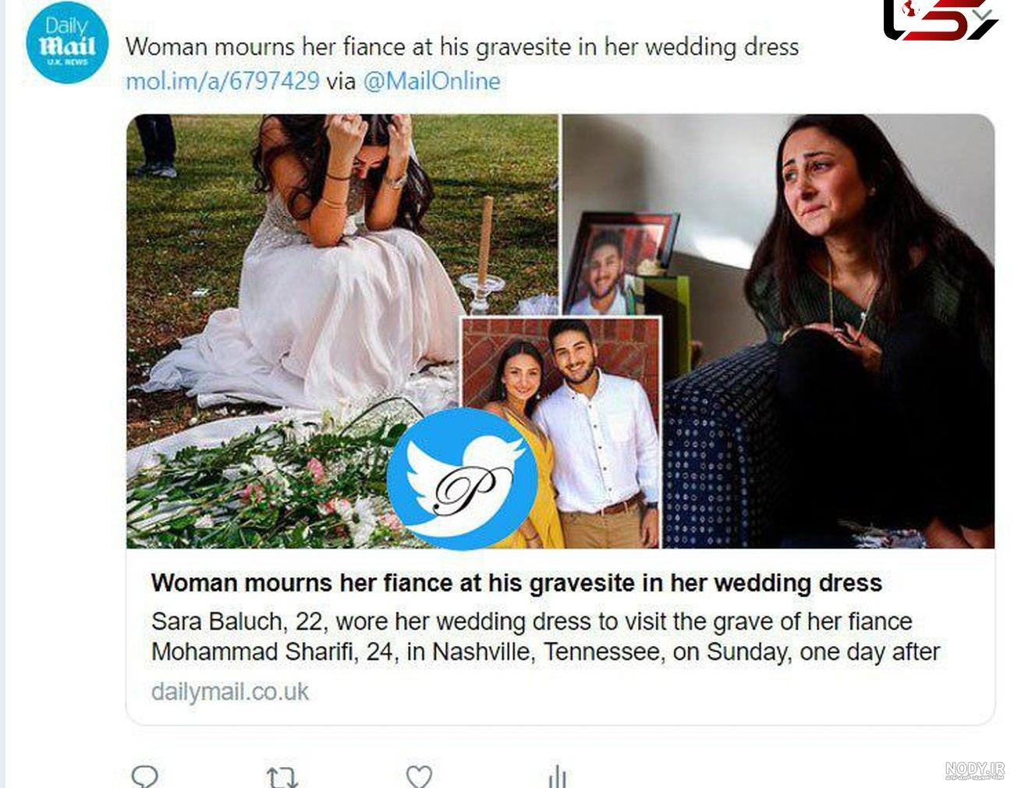Select the tweet text about woman mourning fiance
The width and height of the screenshot is (1014, 788).
click(462, 47)
